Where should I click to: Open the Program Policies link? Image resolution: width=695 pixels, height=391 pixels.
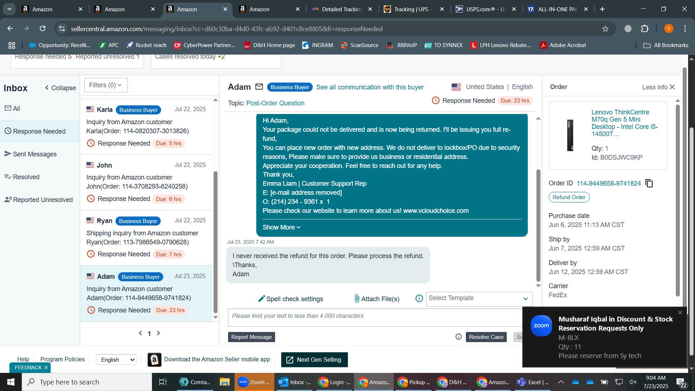pyautogui.click(x=63, y=359)
